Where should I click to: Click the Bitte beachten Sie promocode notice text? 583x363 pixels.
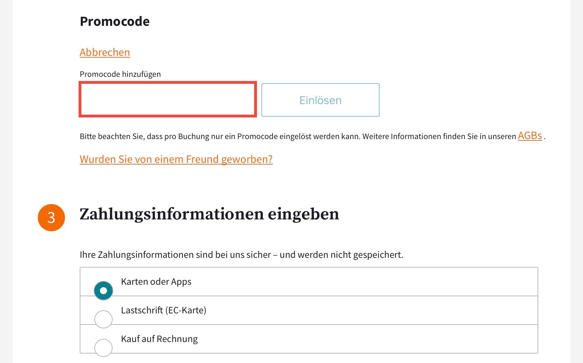[298, 136]
